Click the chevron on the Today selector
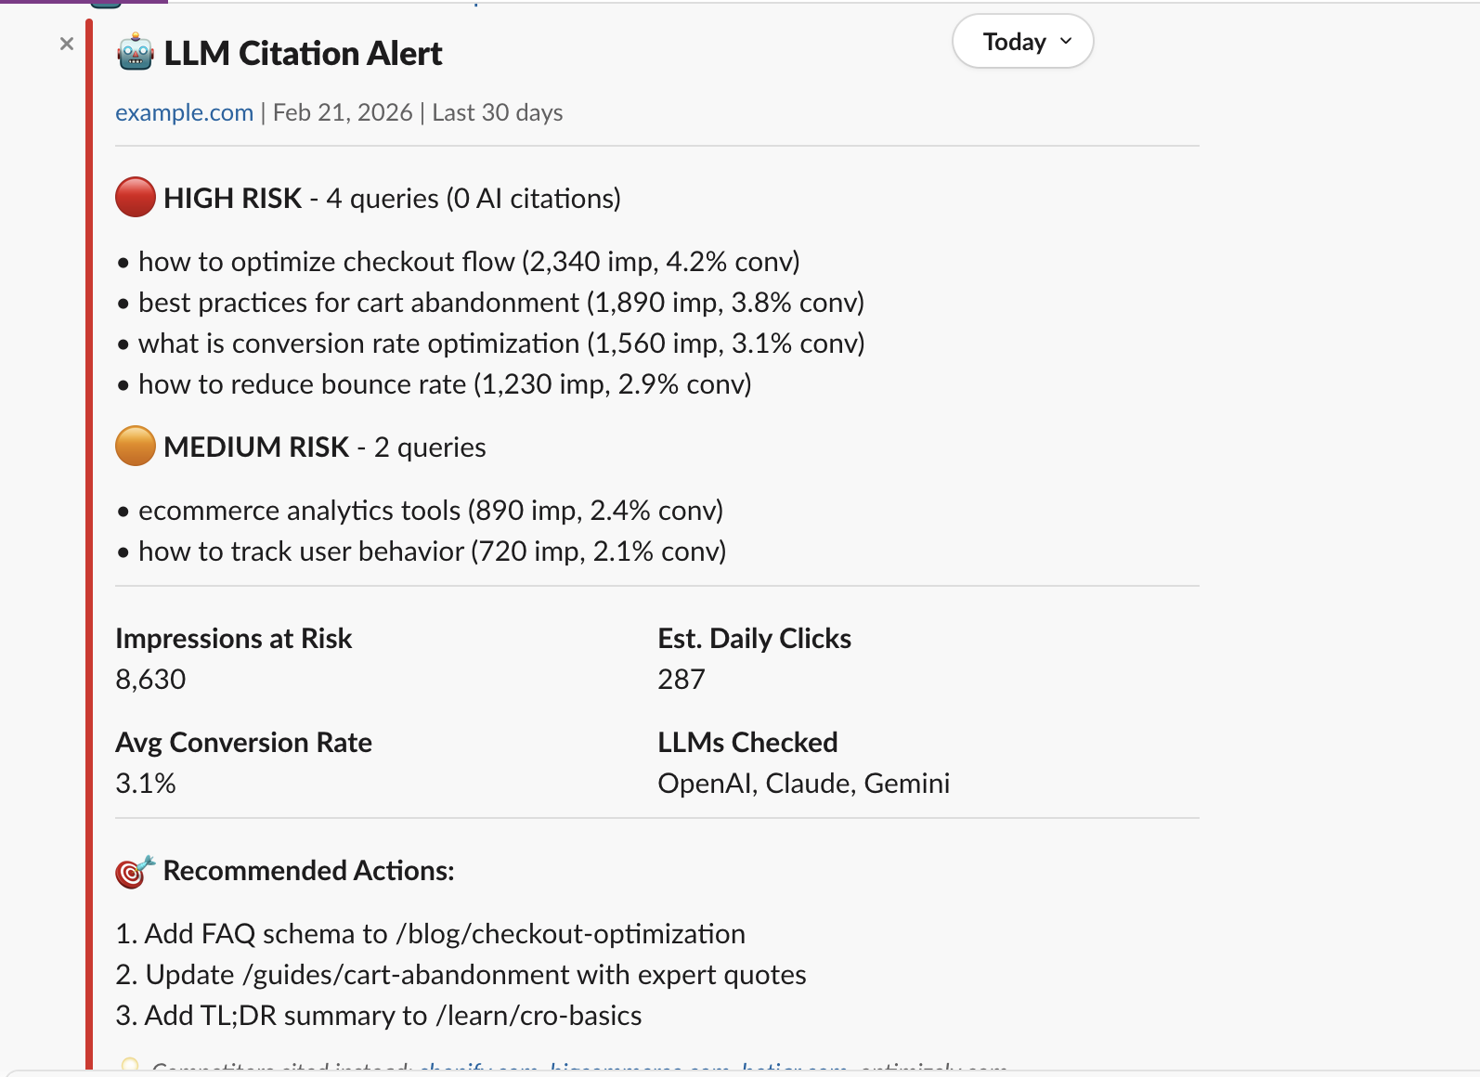The width and height of the screenshot is (1480, 1077). [1066, 41]
